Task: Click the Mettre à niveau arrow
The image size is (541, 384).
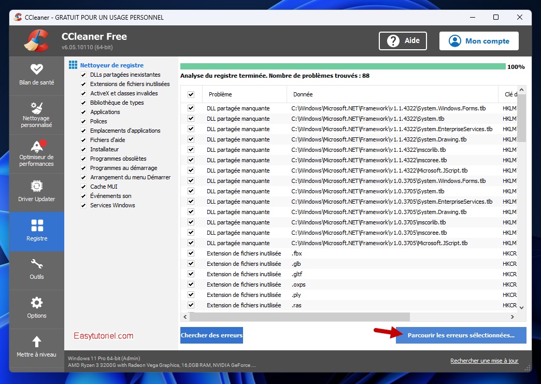Action: [x=37, y=342]
